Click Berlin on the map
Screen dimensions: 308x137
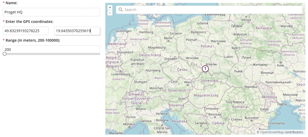(x=168, y=38)
